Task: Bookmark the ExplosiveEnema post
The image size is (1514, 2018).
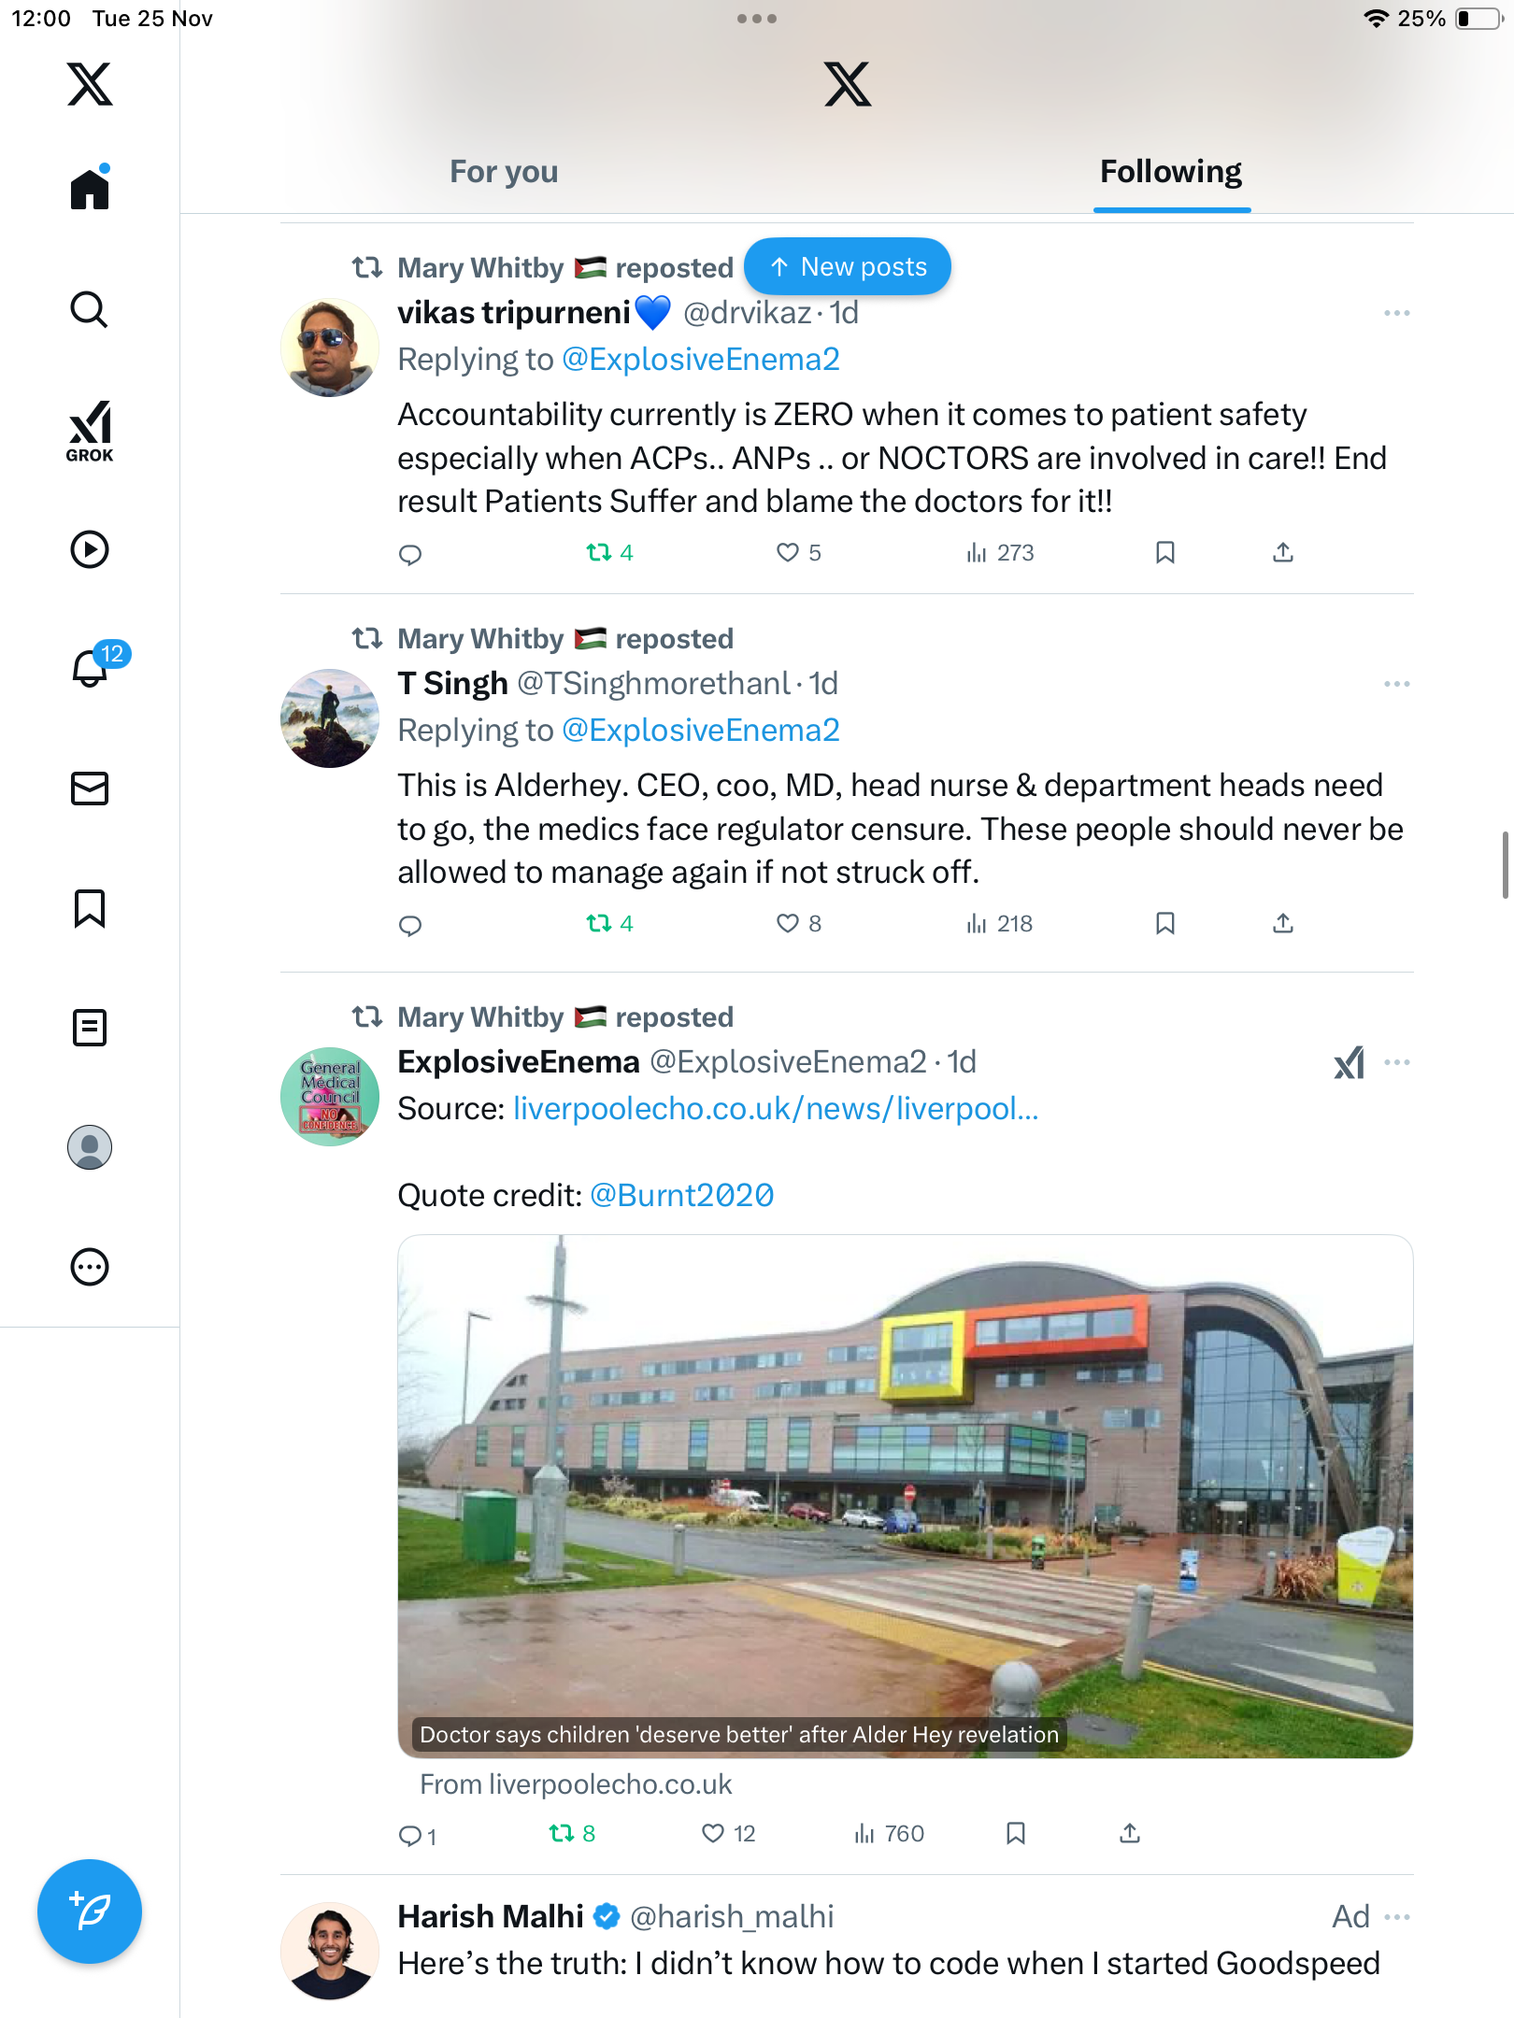Action: tap(1016, 1834)
